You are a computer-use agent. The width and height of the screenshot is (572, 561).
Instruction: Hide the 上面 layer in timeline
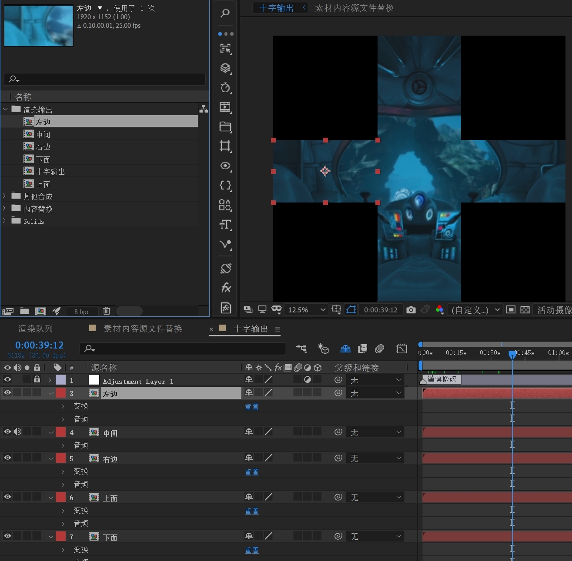click(x=7, y=497)
